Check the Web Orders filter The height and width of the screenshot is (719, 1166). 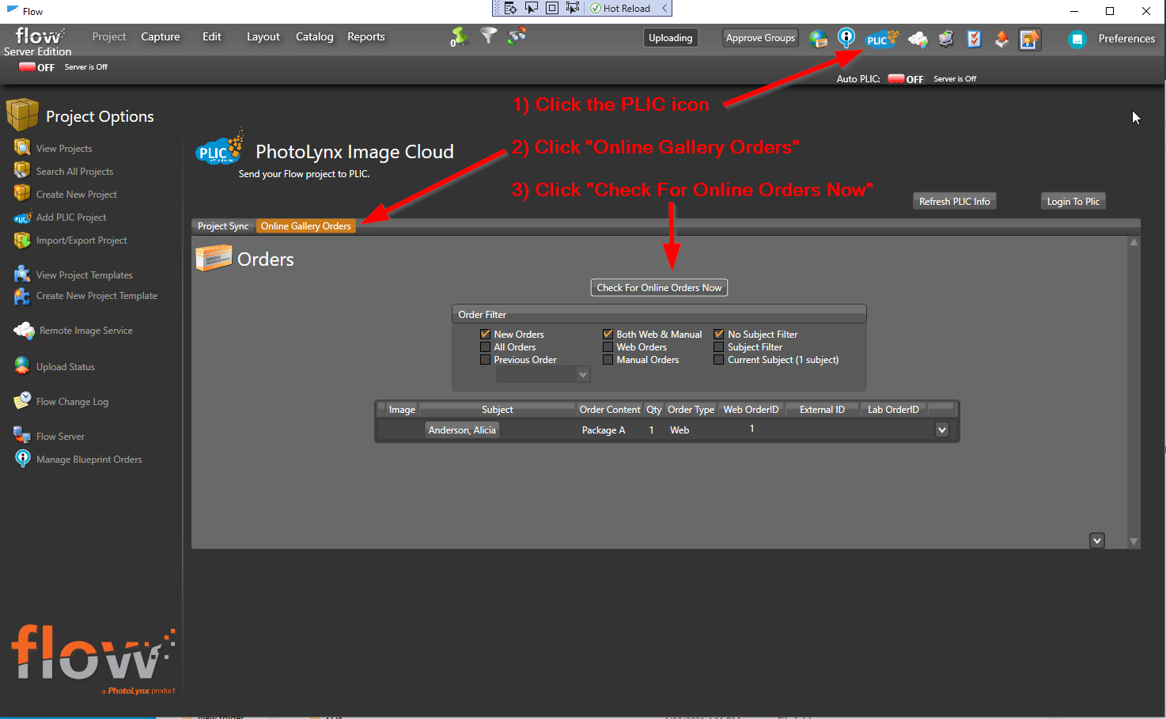tap(608, 347)
